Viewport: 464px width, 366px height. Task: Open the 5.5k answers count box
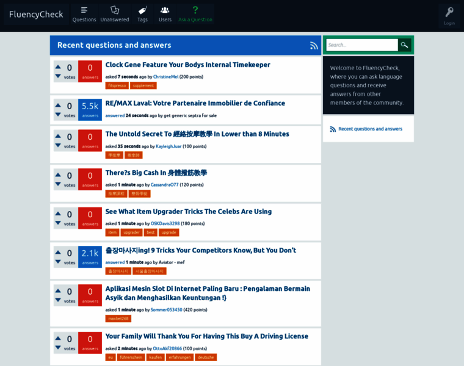[x=90, y=110]
